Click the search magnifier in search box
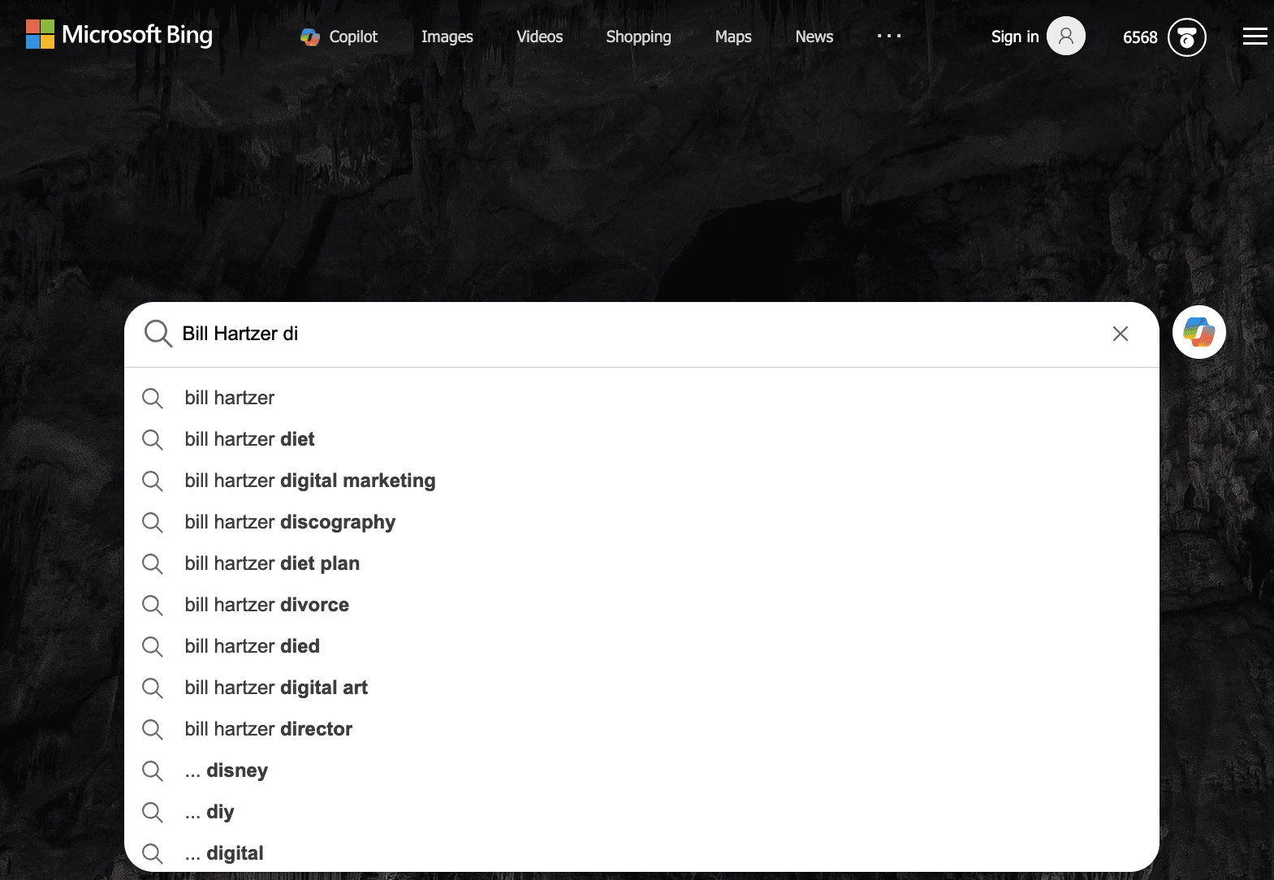Screen dimensions: 1274x880 158,333
